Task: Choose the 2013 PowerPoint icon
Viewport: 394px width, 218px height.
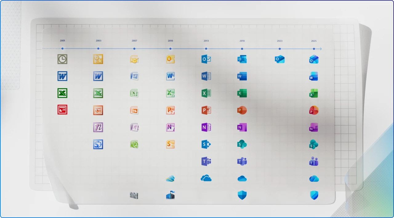Action: point(206,110)
